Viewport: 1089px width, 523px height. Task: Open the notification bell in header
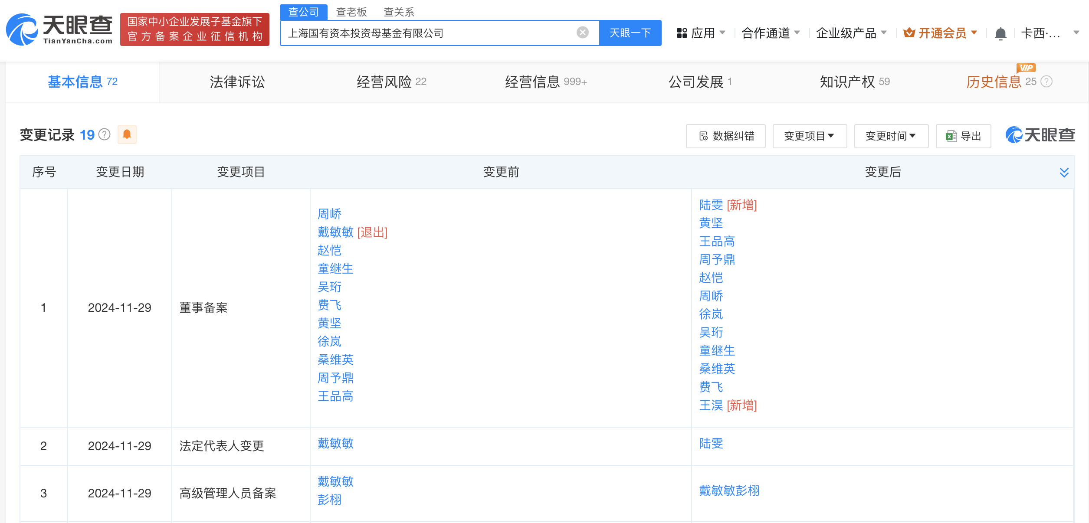(x=1000, y=33)
